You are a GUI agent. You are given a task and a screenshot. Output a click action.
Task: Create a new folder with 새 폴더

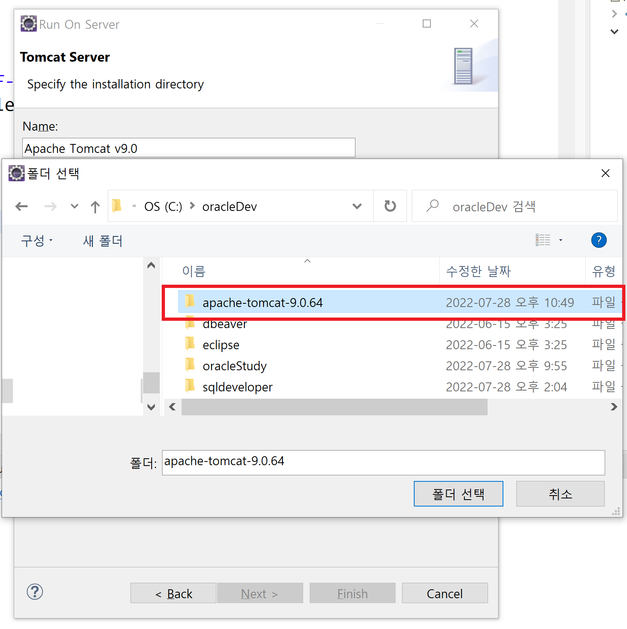point(103,241)
